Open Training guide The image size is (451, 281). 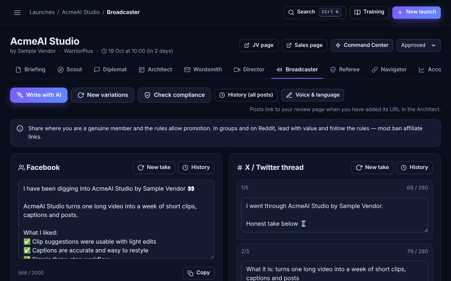point(369,12)
